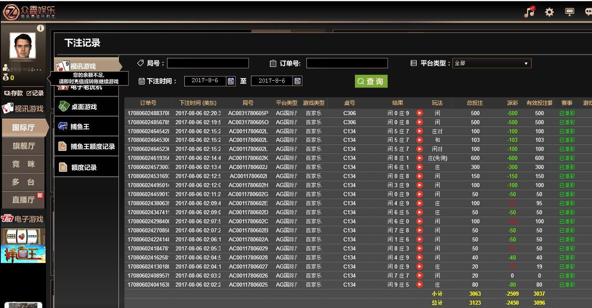Select 桌面游戏 in side menu
592x308 pixels.
84,107
